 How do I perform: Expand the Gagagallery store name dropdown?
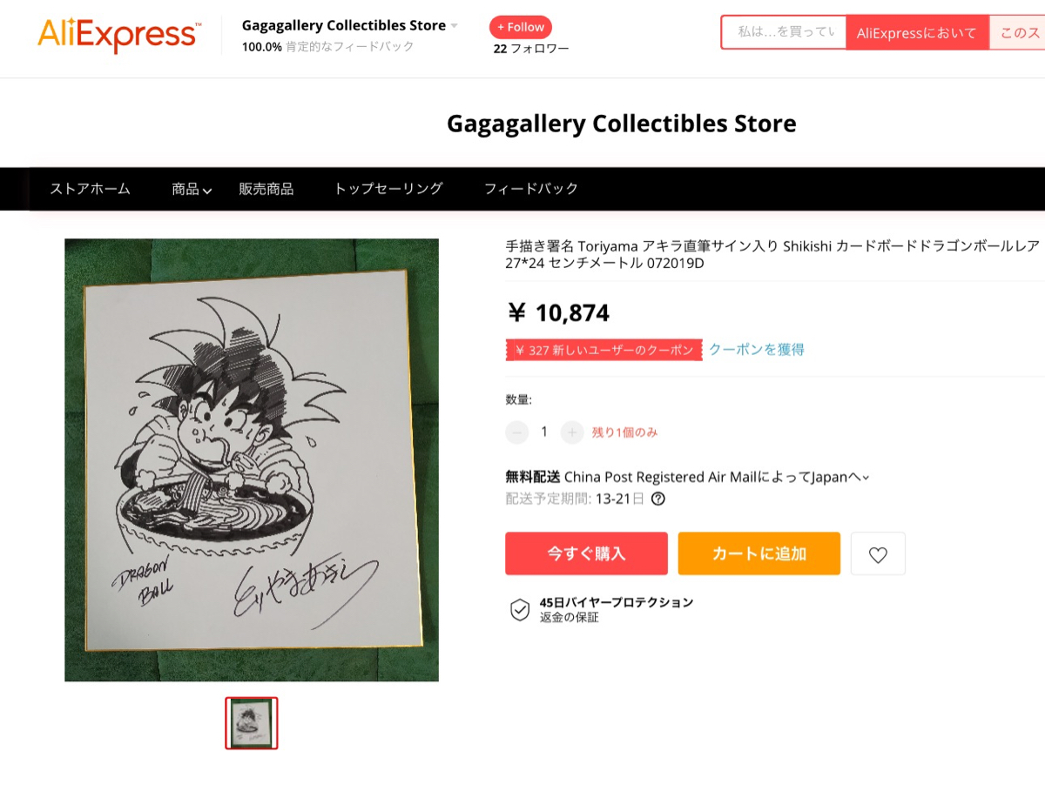coord(454,26)
